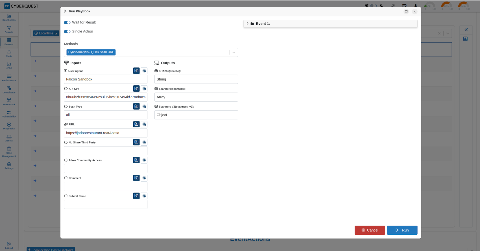Click the refresh icon in top bar

(393, 6)
